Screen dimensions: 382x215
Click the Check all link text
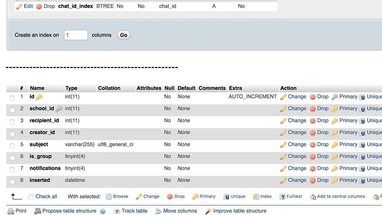coord(46,196)
